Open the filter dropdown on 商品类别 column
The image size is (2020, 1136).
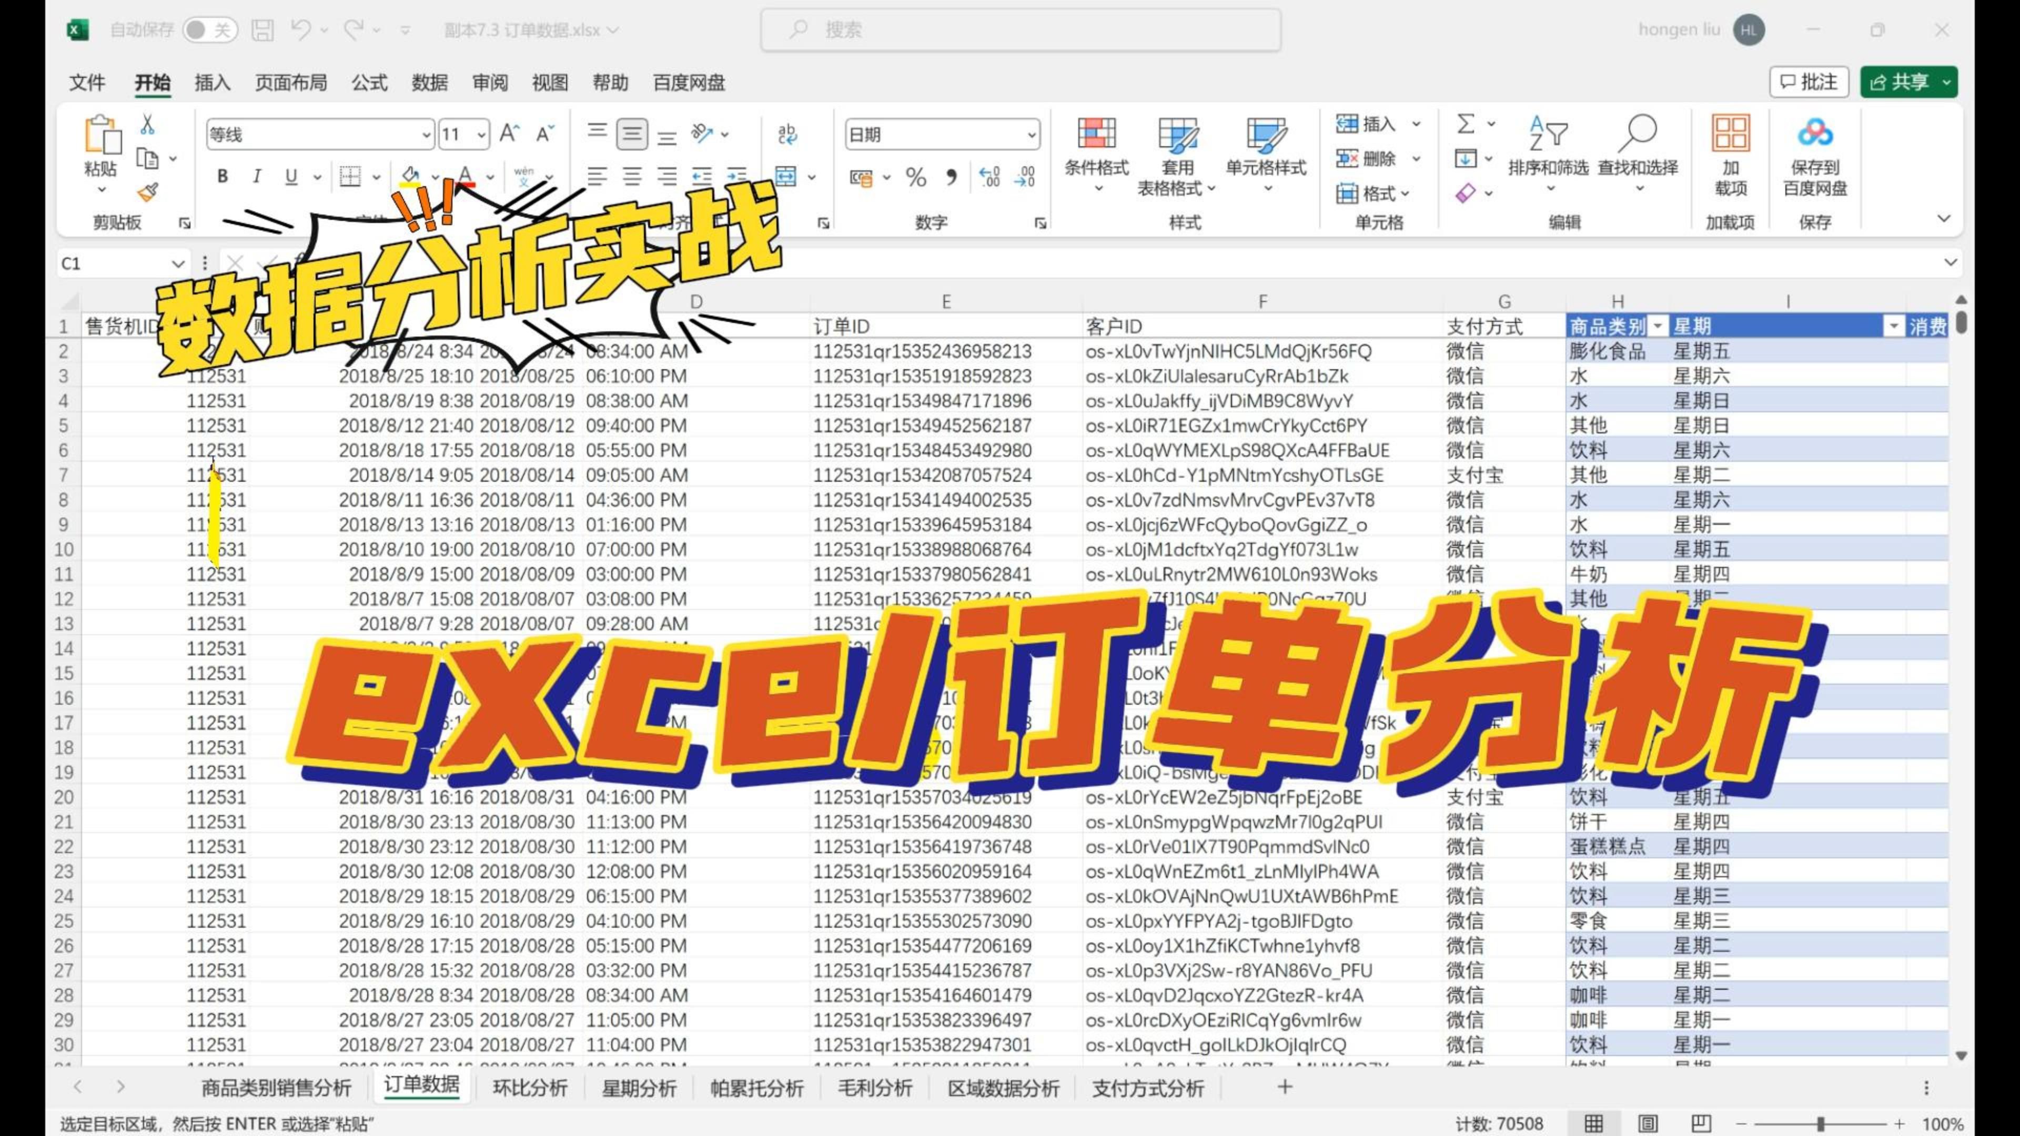(x=1657, y=326)
